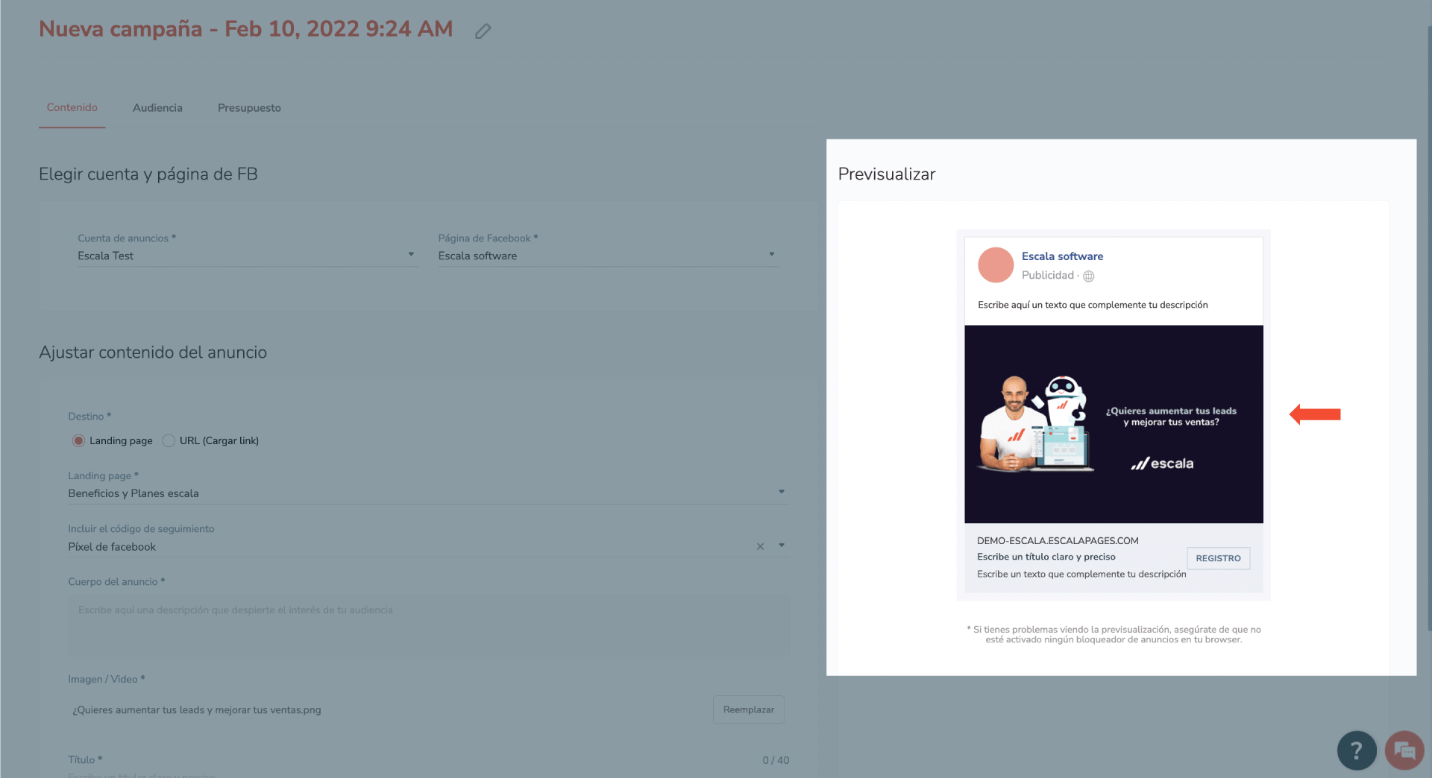The width and height of the screenshot is (1432, 778).
Task: Open the help question mark button
Action: (x=1357, y=750)
